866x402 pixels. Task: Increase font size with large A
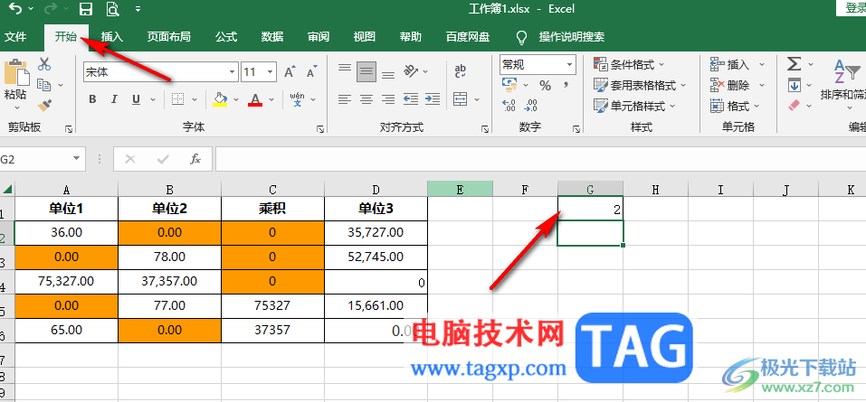coord(290,71)
